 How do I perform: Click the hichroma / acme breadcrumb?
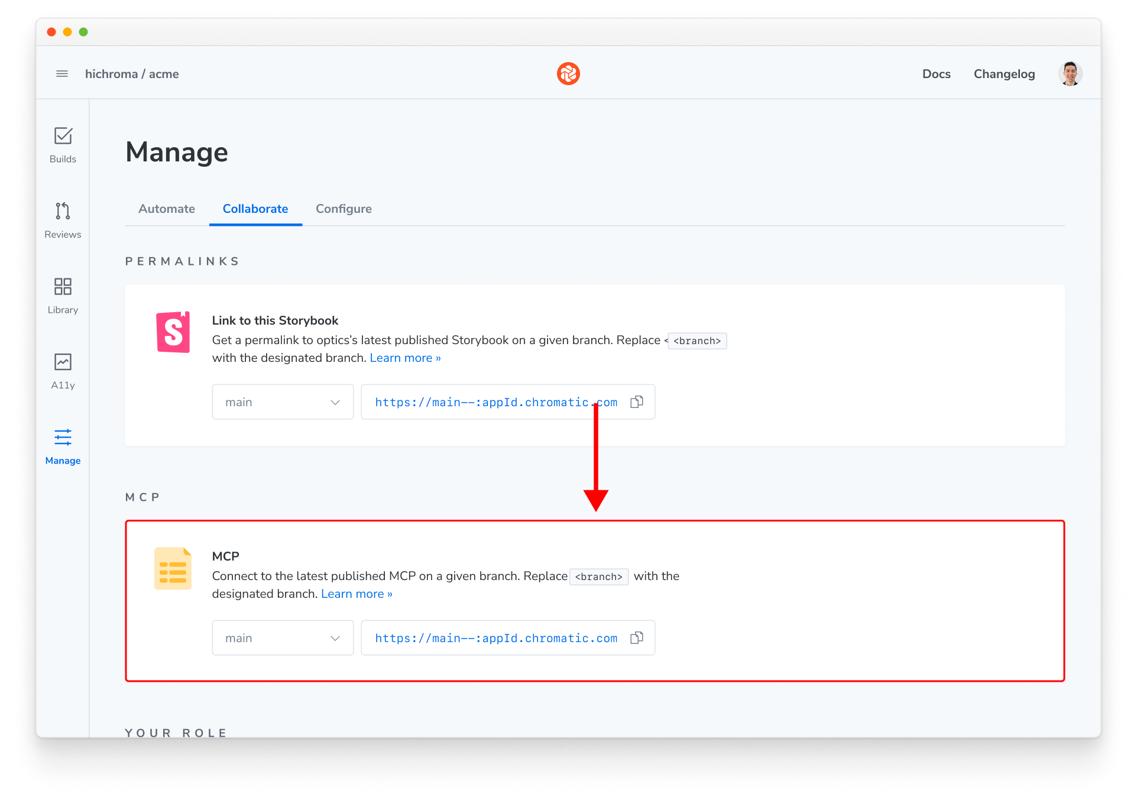132,74
